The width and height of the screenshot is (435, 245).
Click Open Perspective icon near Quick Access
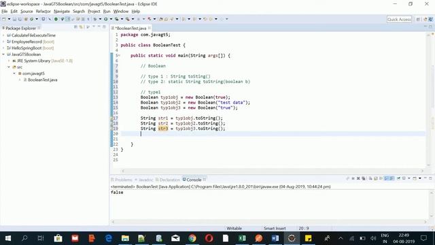pos(418,19)
